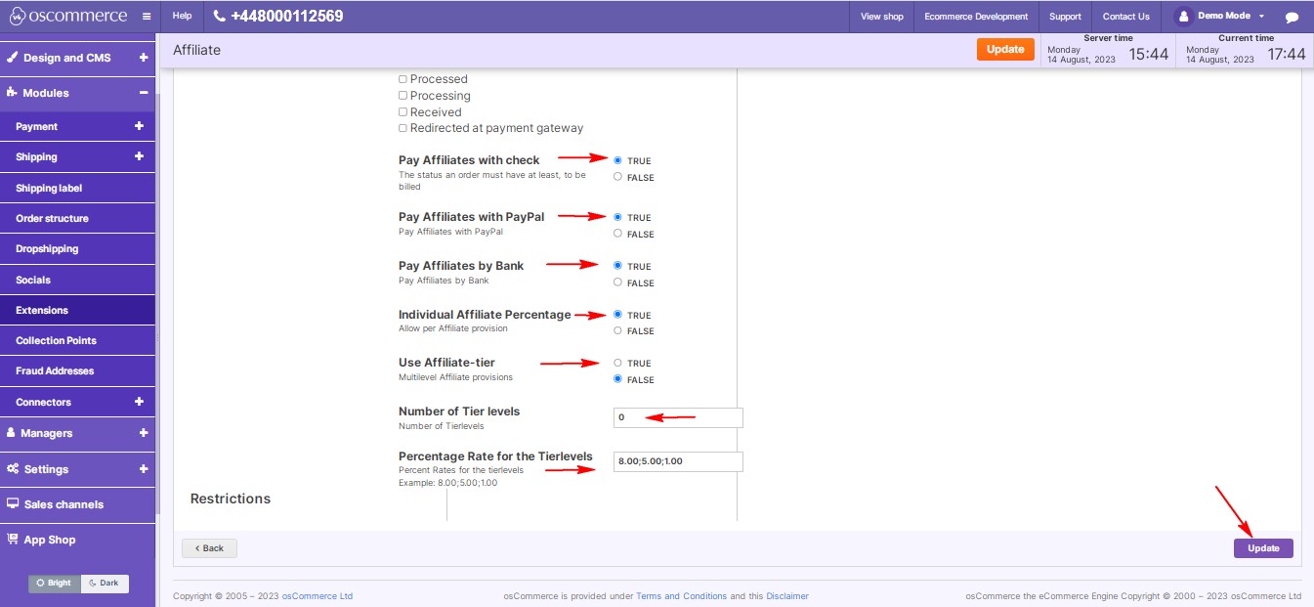Click the Modules puzzle icon
Screen dimensions: 1314x607
coord(13,93)
